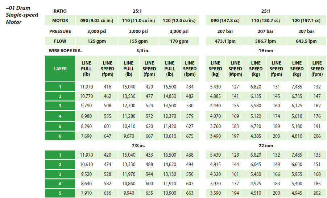
Task: Select the '473.1 lpm' flow cell
Action: tap(225, 41)
